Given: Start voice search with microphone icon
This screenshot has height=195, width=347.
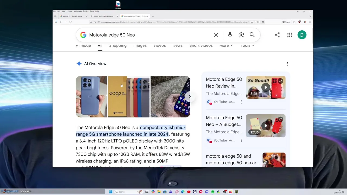Looking at the screenshot, I should coord(230,35).
